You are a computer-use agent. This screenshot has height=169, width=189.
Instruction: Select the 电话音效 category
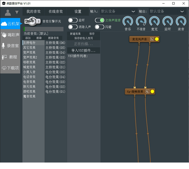pos(33,77)
